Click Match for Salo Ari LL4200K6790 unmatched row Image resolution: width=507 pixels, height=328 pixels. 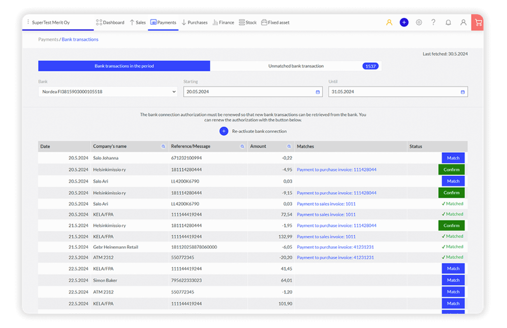(x=453, y=181)
